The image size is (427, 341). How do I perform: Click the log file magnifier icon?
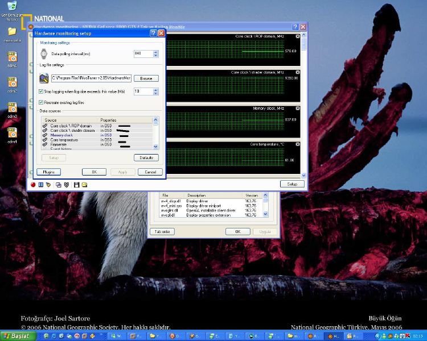[x=44, y=78]
